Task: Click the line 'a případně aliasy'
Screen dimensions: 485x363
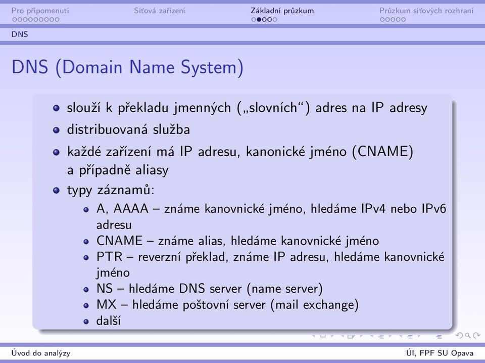Action: pos(118,170)
